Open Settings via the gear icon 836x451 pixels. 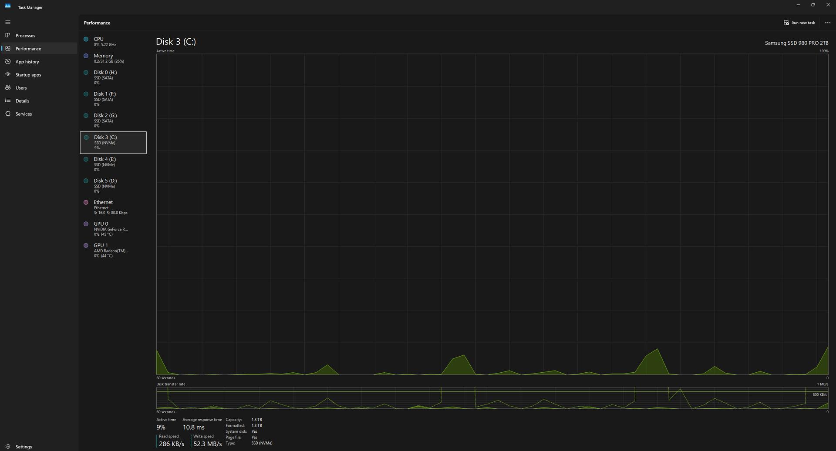pyautogui.click(x=8, y=447)
